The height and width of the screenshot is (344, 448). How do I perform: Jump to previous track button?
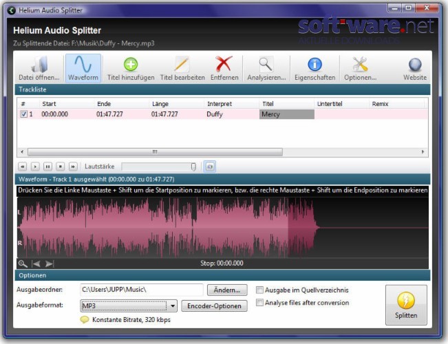pyautogui.click(x=22, y=166)
